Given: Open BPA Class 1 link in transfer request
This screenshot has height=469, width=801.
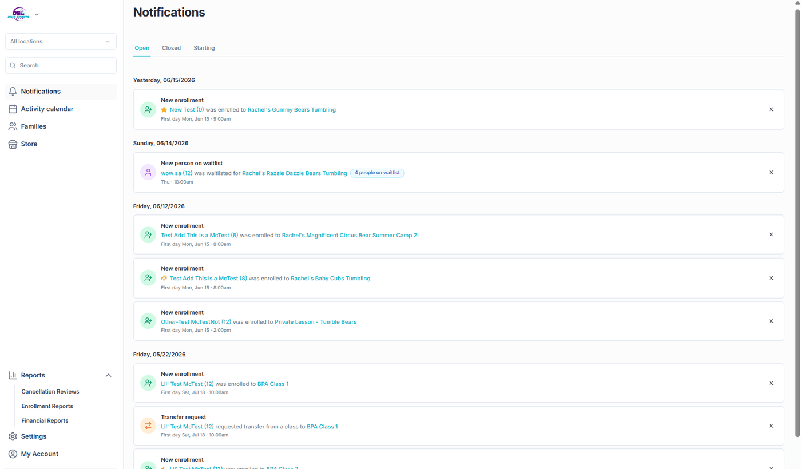Looking at the screenshot, I should click(322, 427).
